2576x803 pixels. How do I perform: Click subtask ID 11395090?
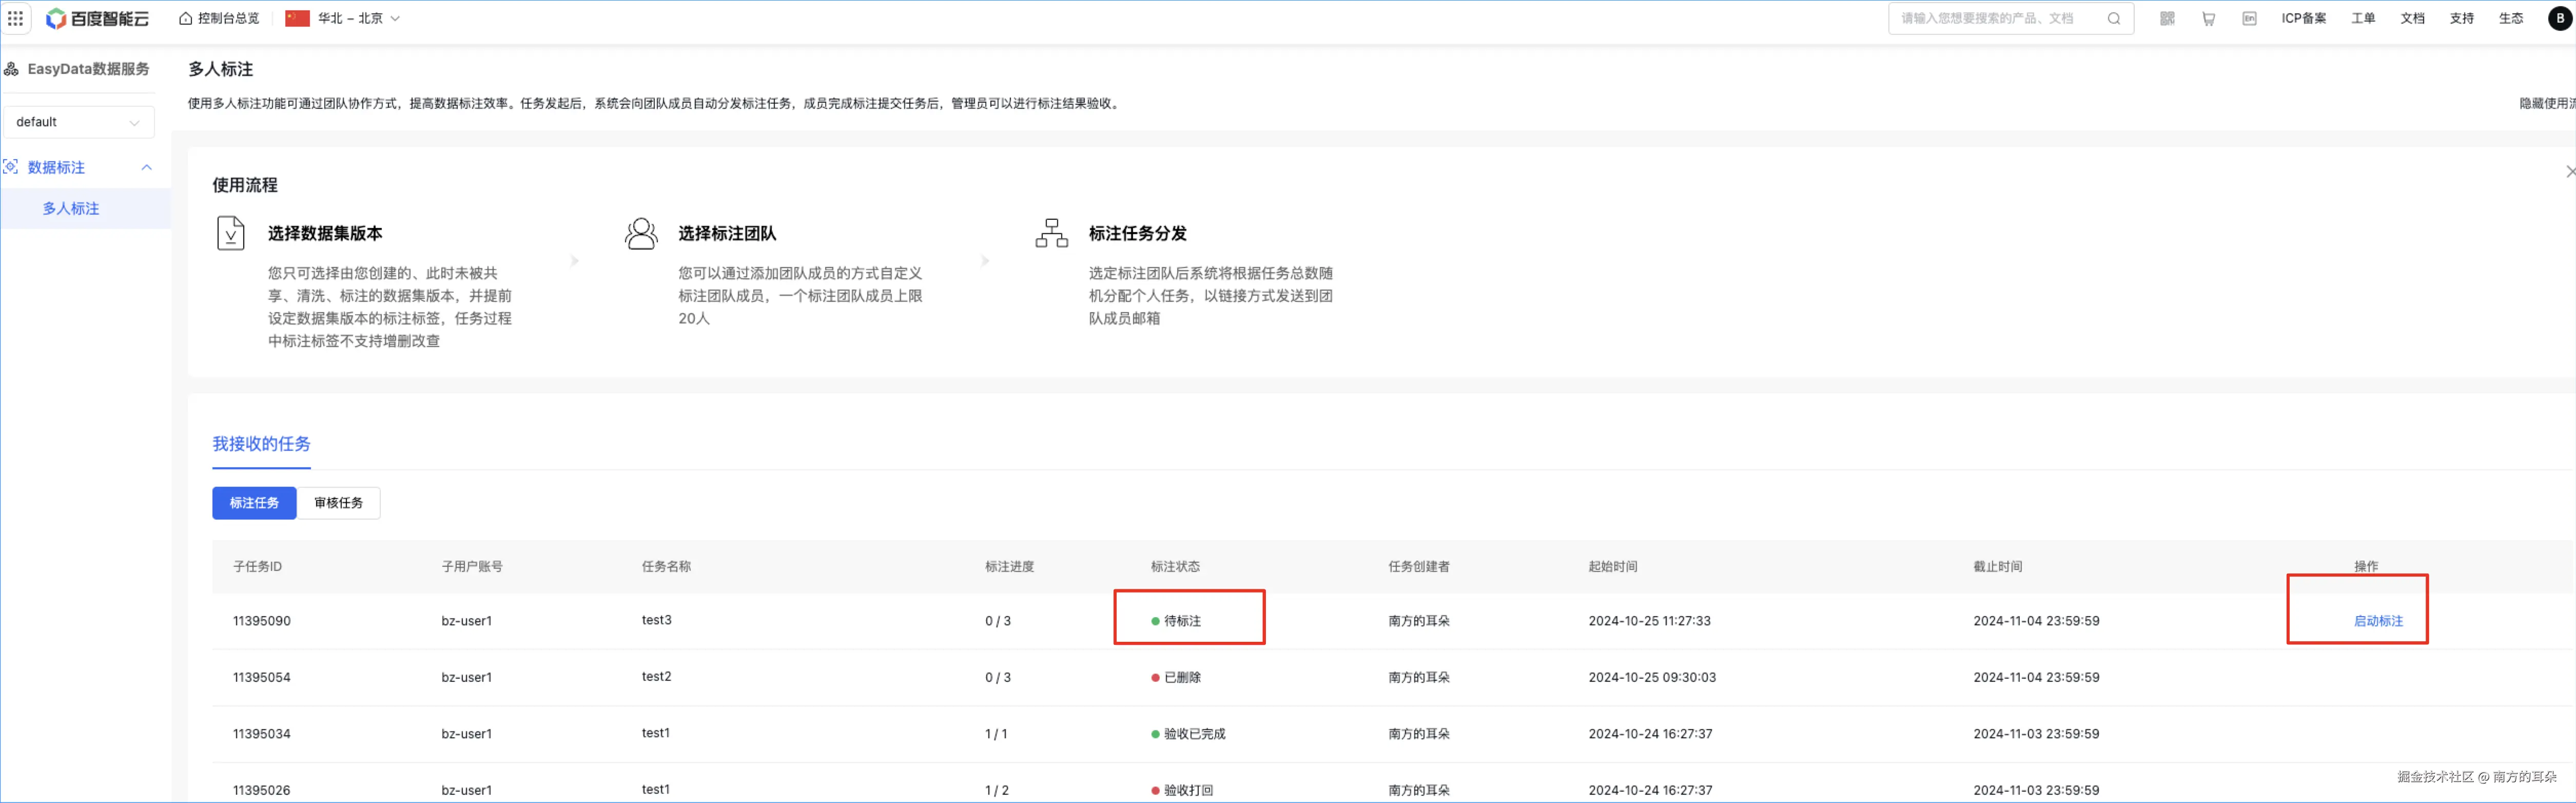pyautogui.click(x=262, y=621)
